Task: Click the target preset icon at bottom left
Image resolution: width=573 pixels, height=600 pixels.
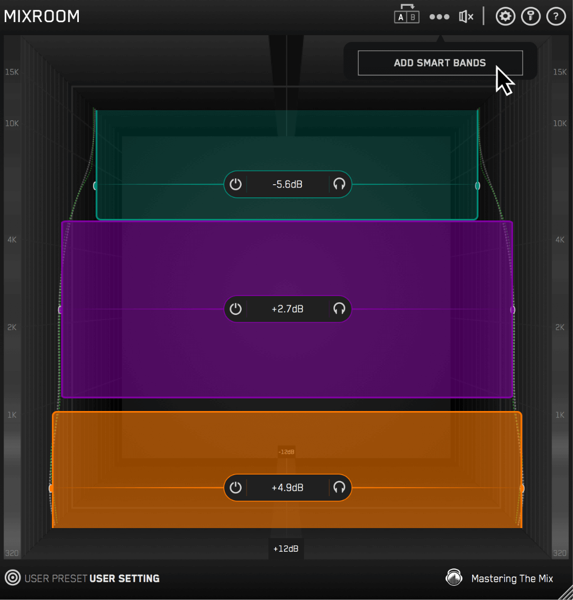Action: click(x=13, y=578)
